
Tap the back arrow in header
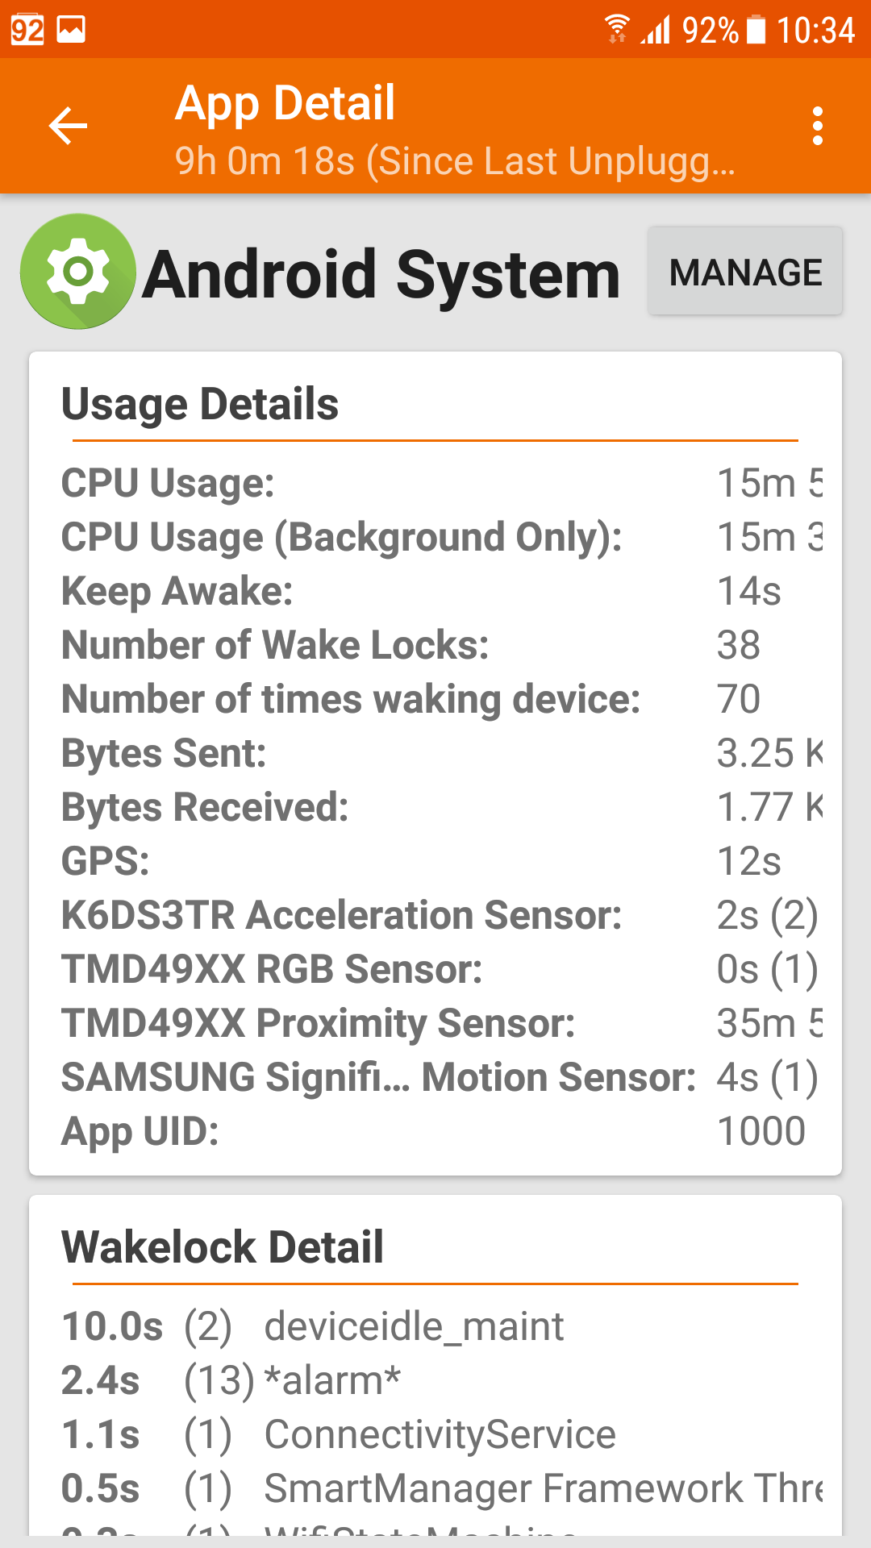(68, 127)
